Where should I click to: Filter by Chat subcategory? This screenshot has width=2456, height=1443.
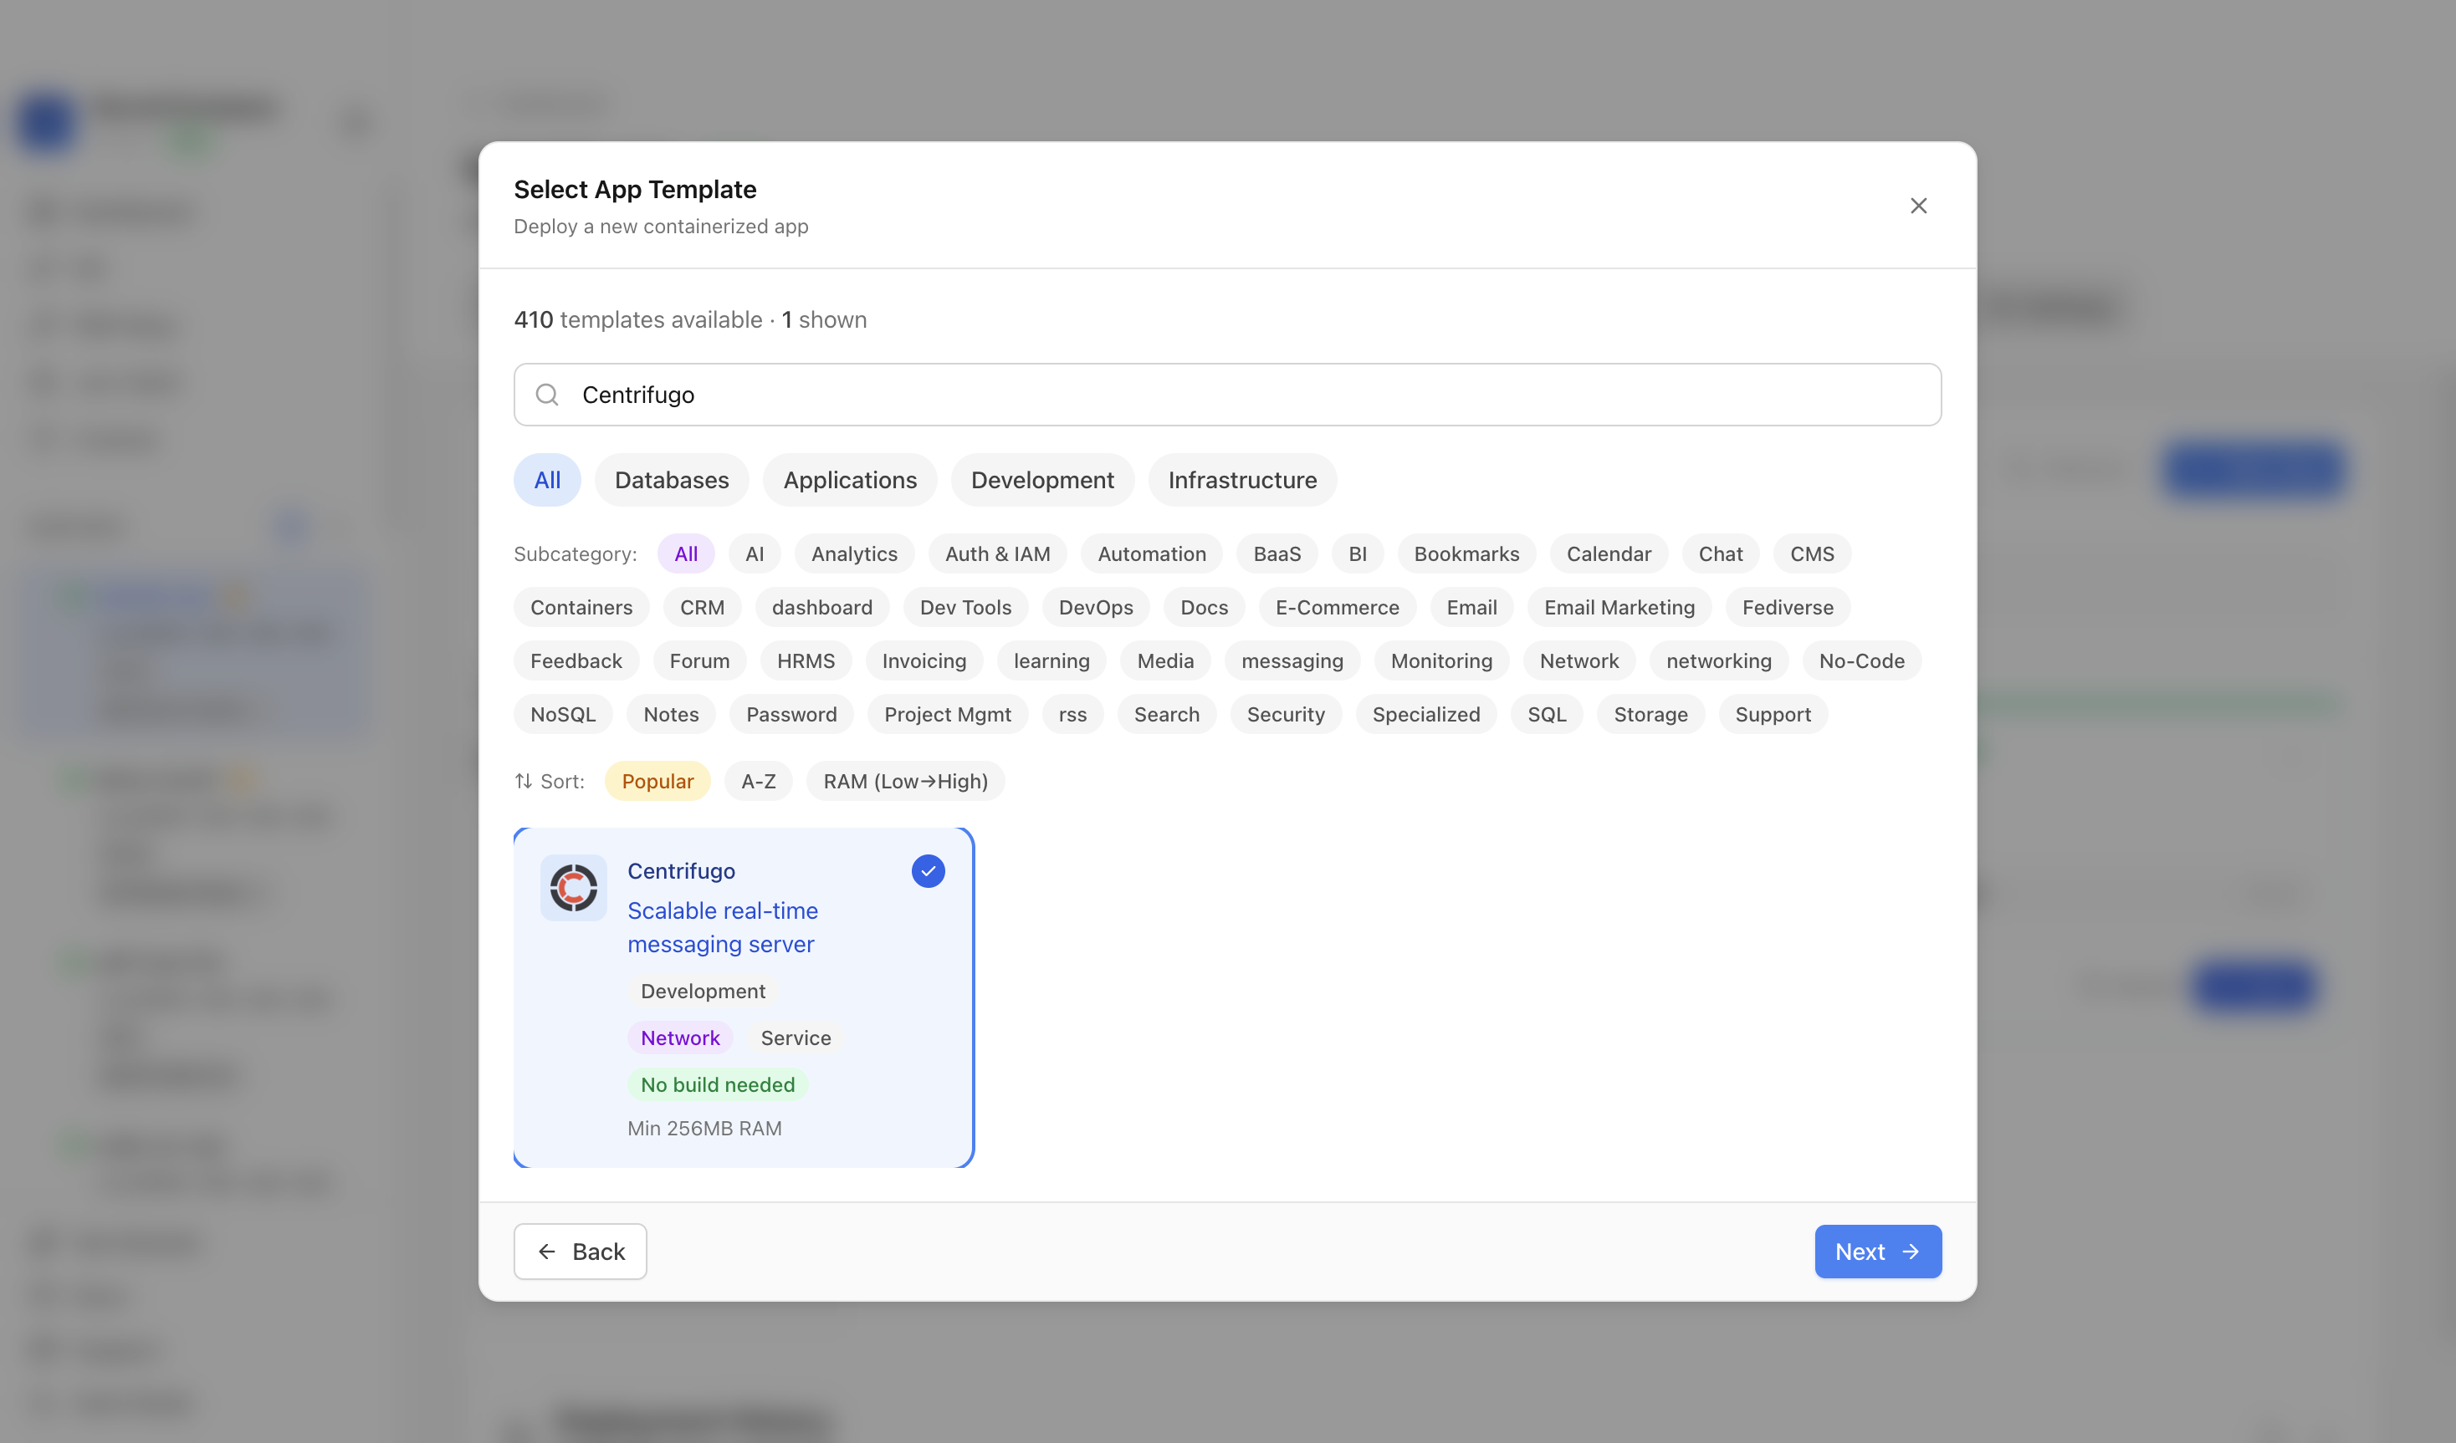coord(1720,553)
